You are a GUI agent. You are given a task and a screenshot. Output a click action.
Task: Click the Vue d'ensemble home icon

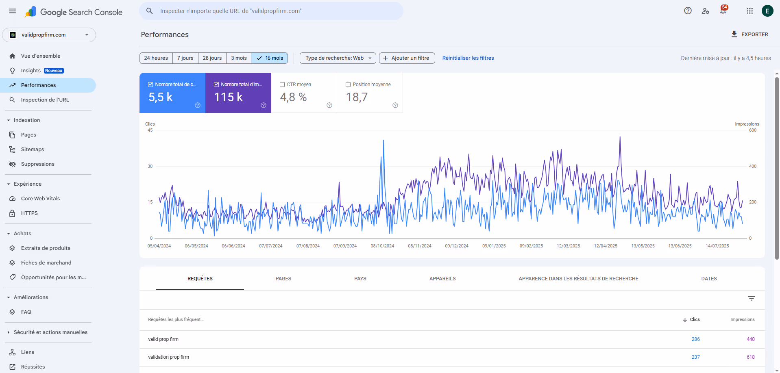coord(13,56)
